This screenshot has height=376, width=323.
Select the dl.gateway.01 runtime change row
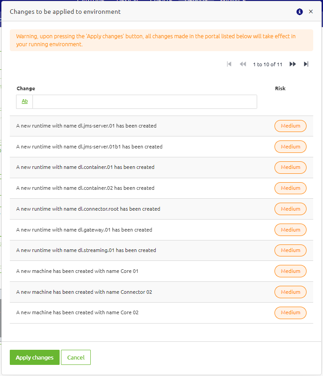tap(133, 230)
